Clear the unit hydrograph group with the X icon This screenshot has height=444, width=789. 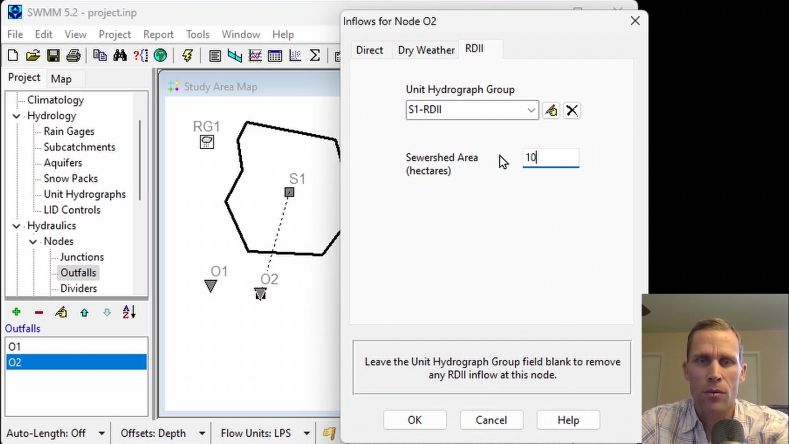(x=572, y=110)
